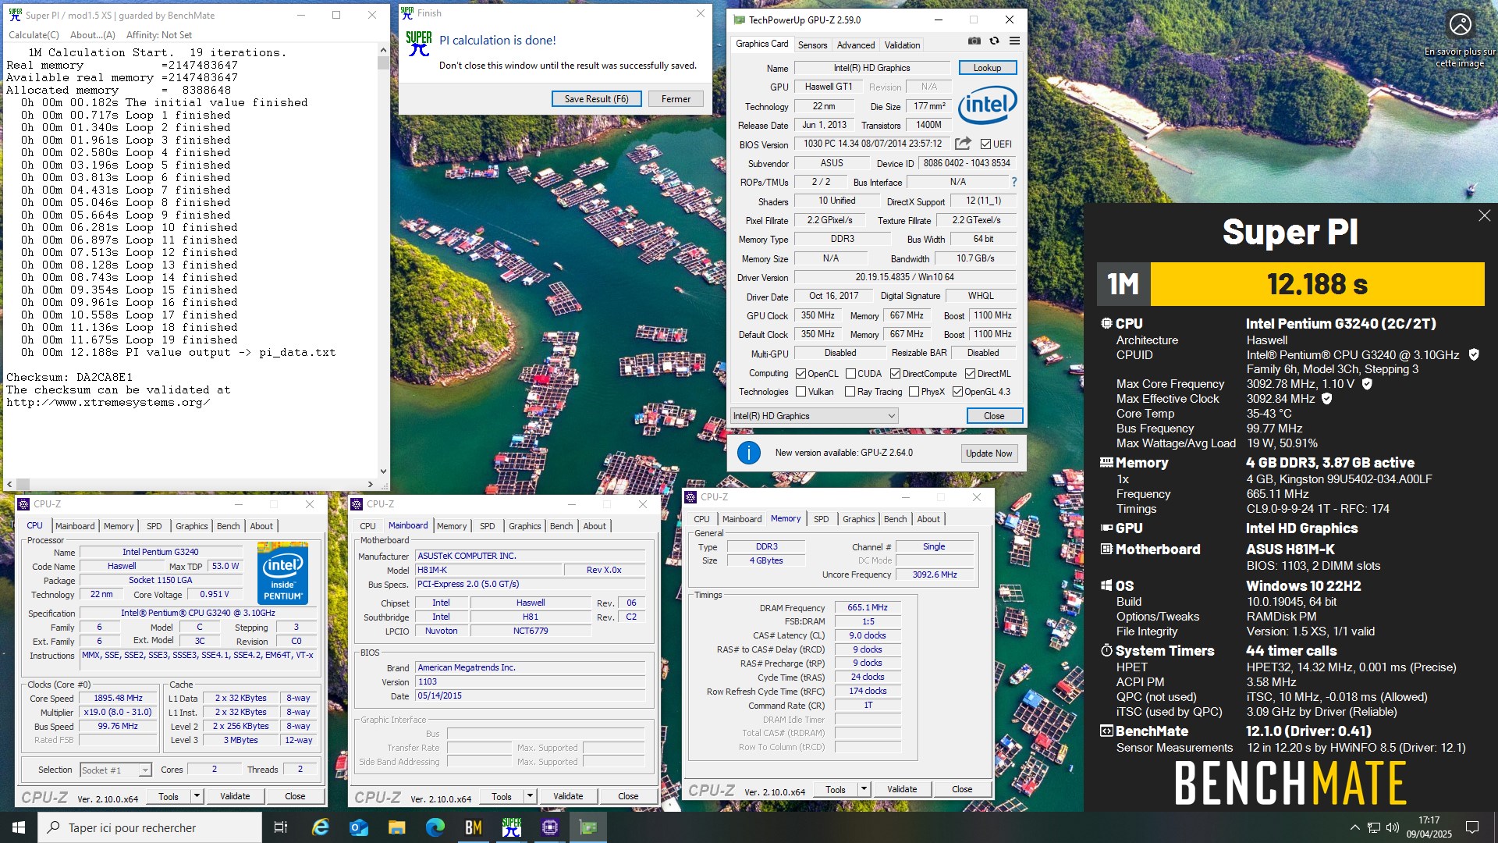Open the Calculate(C) menu in Super PI
This screenshot has width=1498, height=843.
(34, 35)
